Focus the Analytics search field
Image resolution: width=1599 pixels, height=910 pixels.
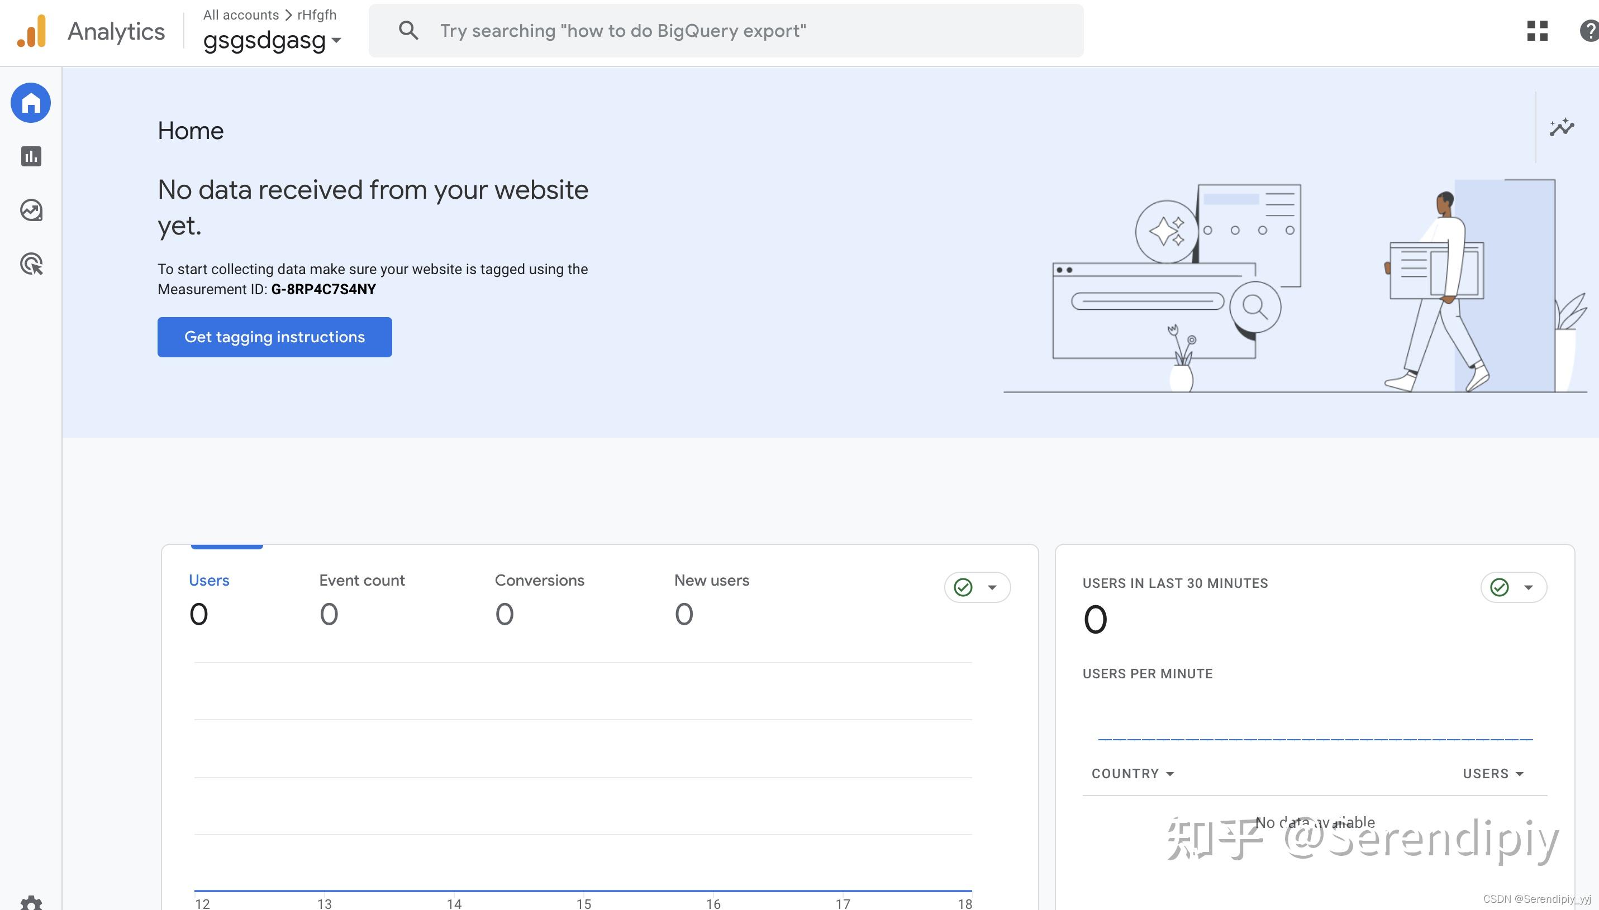coord(726,31)
